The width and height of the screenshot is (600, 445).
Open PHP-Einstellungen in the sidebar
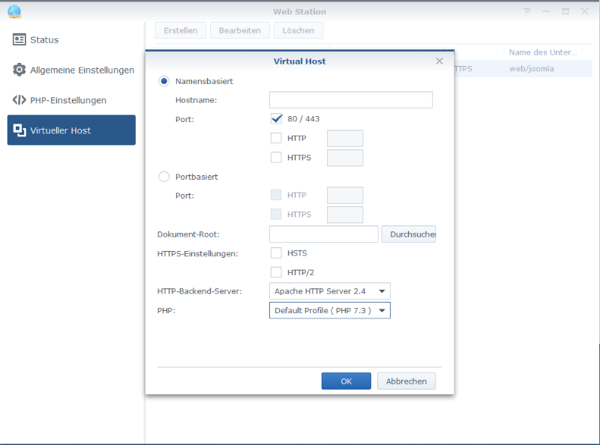(x=71, y=100)
